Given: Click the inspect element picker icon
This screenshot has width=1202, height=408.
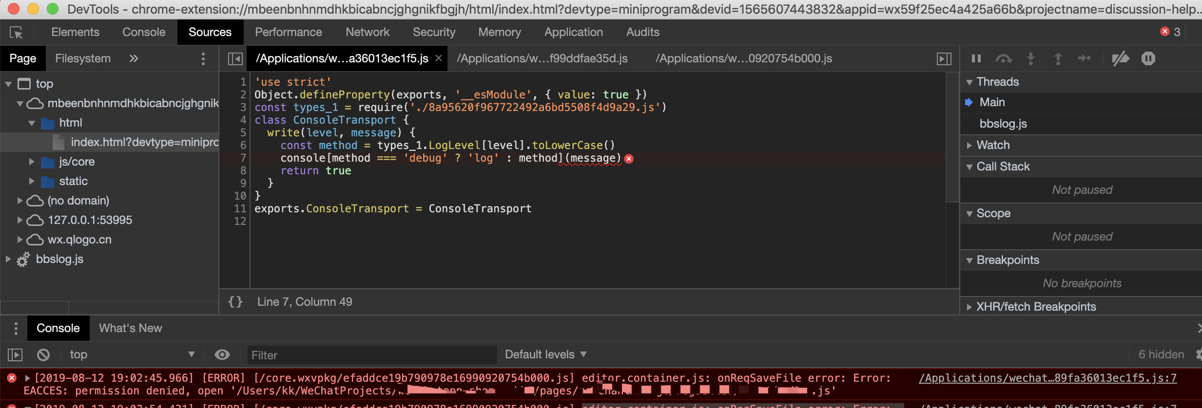Looking at the screenshot, I should (16, 33).
